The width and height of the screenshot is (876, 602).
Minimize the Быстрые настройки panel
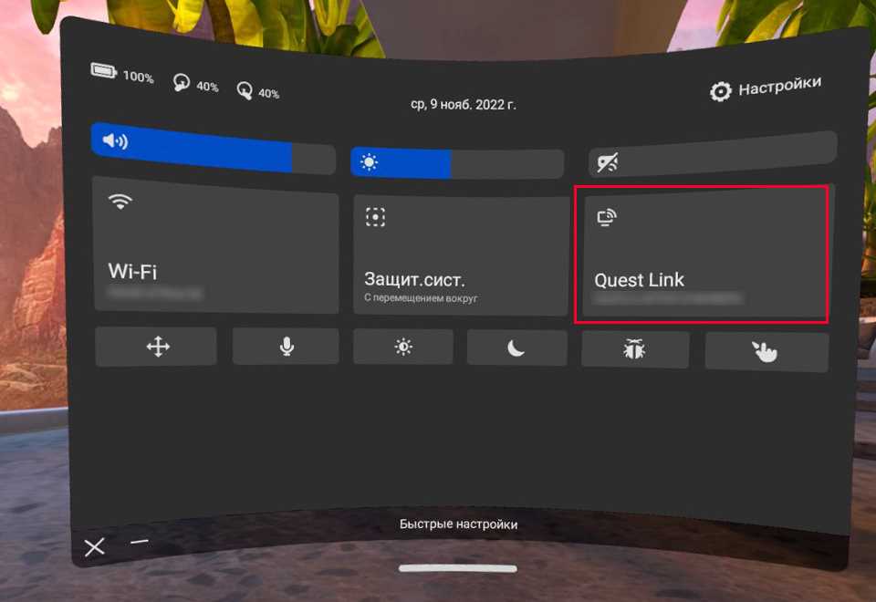pyautogui.click(x=139, y=541)
